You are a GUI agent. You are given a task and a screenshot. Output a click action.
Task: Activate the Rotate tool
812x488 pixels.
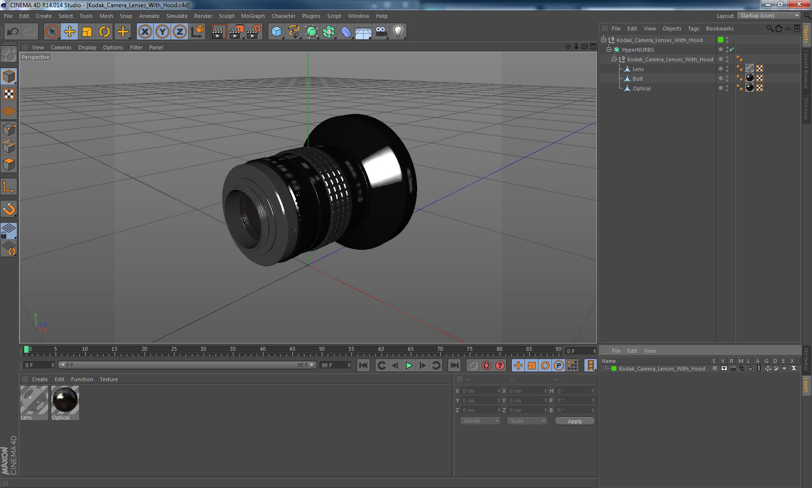pos(104,32)
